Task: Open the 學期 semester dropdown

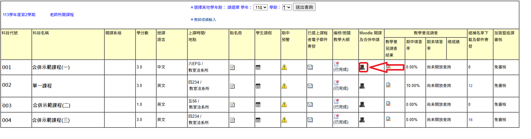Action: [287, 7]
